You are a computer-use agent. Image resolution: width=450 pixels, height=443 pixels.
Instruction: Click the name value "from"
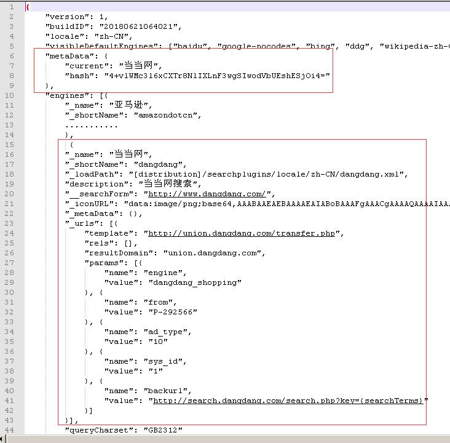[158, 302]
